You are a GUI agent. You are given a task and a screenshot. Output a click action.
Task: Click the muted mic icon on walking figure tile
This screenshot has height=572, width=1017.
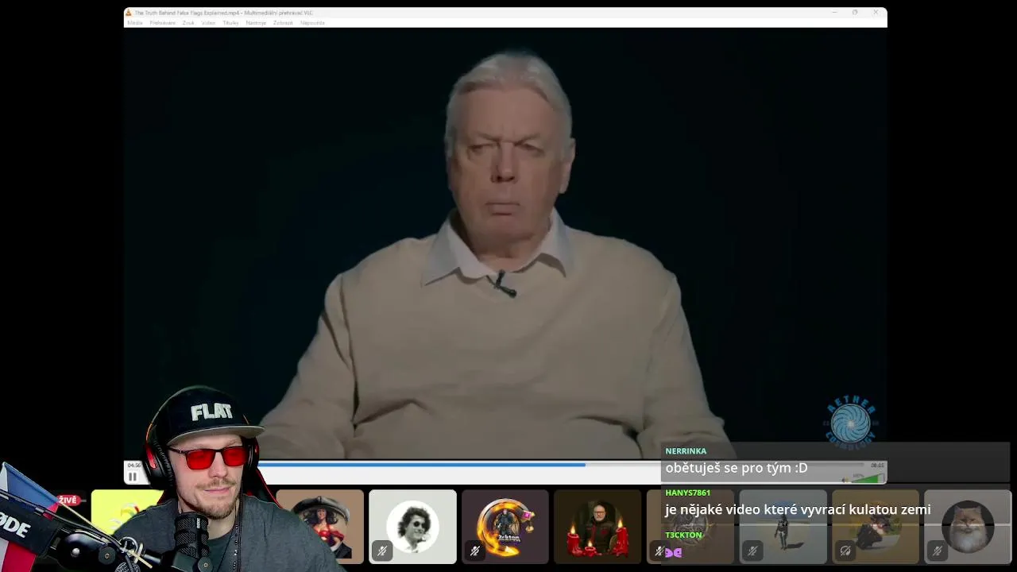pos(752,551)
